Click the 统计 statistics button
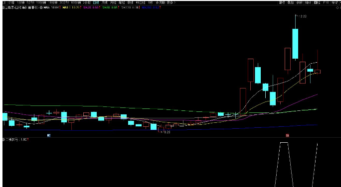 point(308,2)
